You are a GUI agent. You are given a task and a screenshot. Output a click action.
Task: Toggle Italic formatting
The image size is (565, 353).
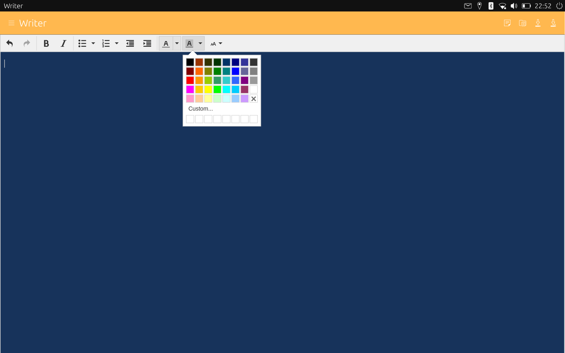pyautogui.click(x=63, y=44)
